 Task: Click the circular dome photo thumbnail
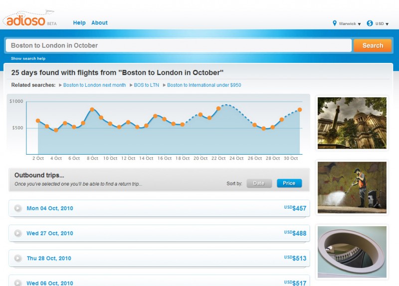point(352,252)
